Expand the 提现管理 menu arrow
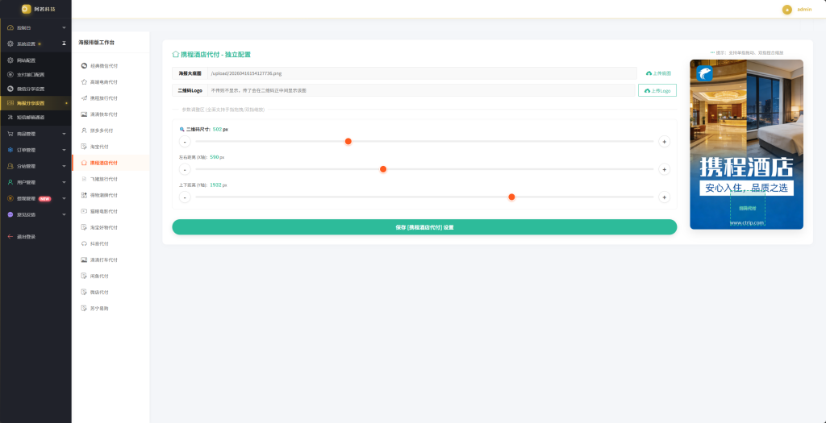The image size is (826, 423). click(x=64, y=198)
